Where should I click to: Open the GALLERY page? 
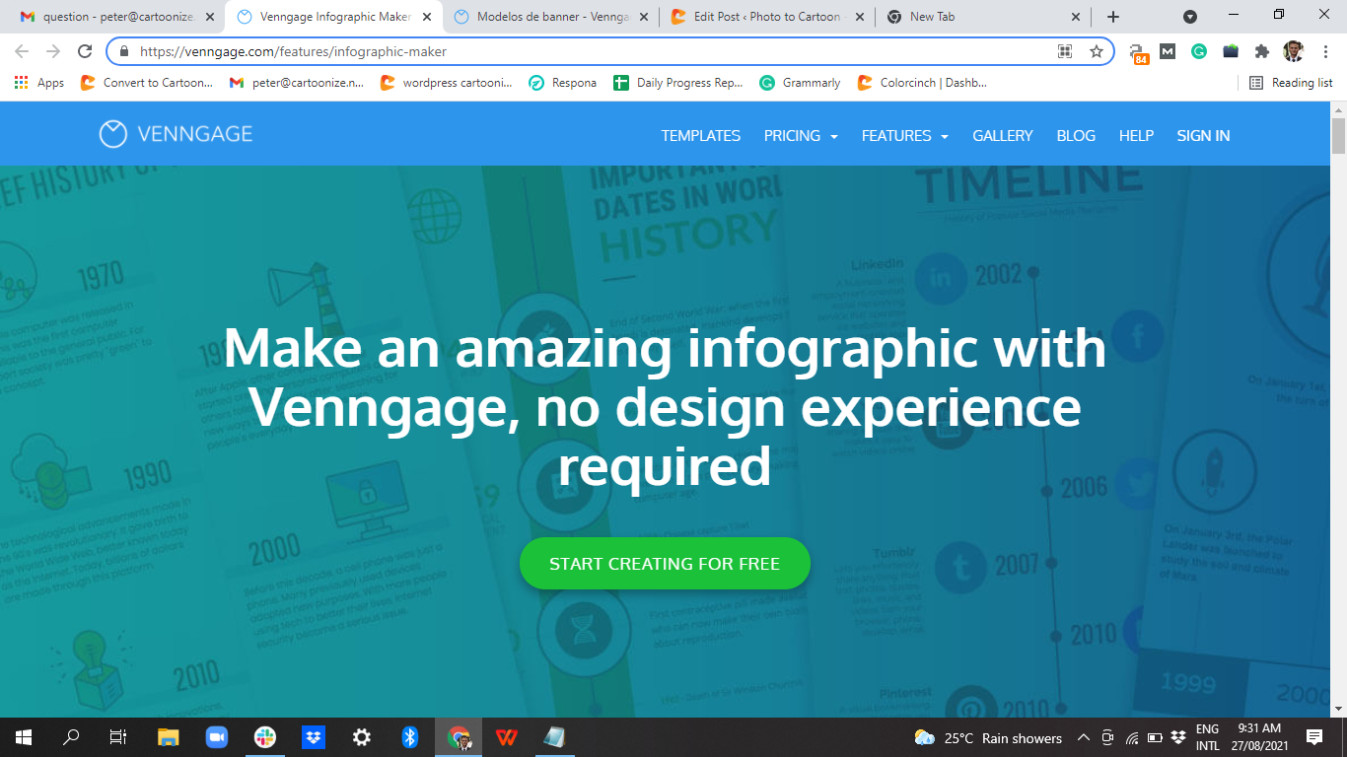click(1003, 136)
